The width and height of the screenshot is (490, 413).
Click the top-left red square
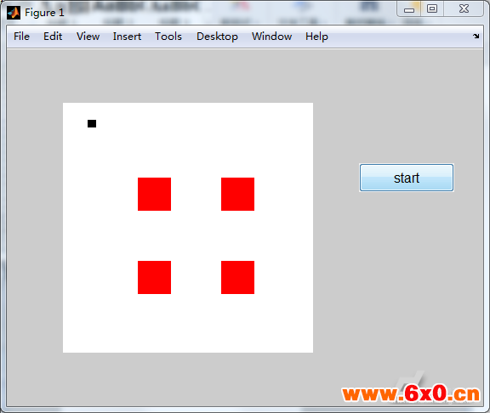[154, 194]
